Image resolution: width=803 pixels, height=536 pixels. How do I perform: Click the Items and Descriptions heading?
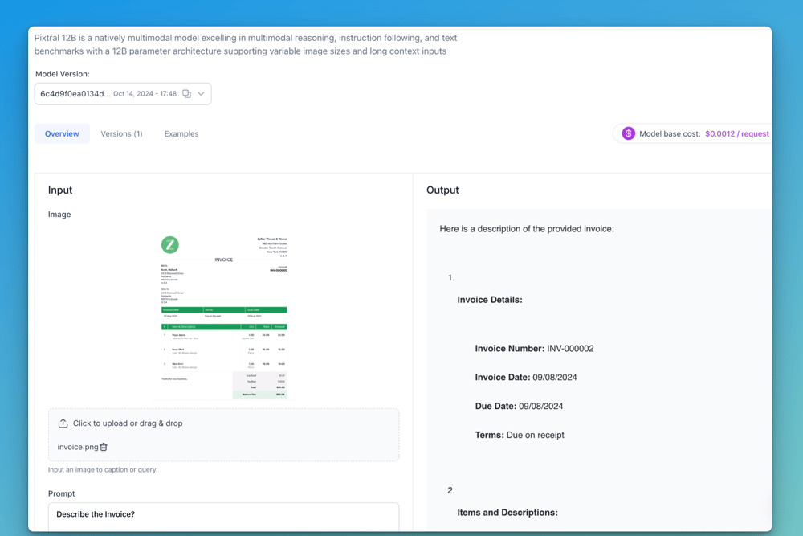[507, 513]
